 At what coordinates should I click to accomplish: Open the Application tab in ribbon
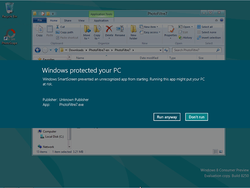[x=101, y=20]
